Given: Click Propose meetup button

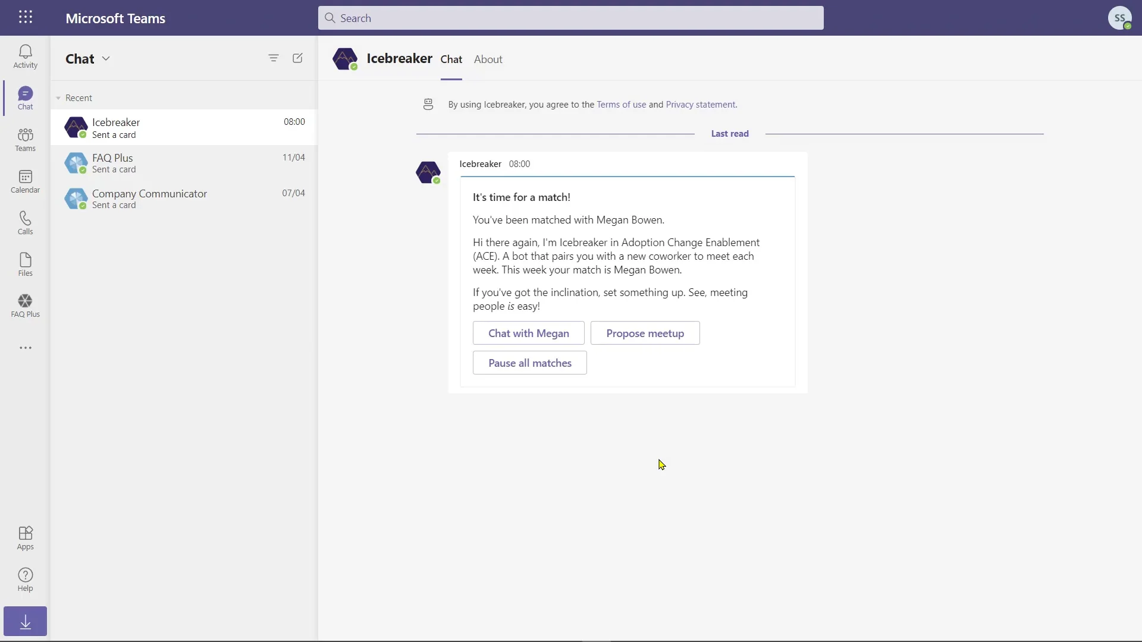Looking at the screenshot, I should click(645, 333).
